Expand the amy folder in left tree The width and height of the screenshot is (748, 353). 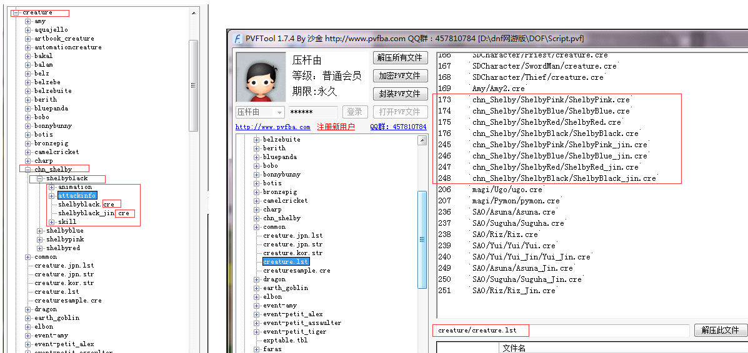tap(27, 21)
